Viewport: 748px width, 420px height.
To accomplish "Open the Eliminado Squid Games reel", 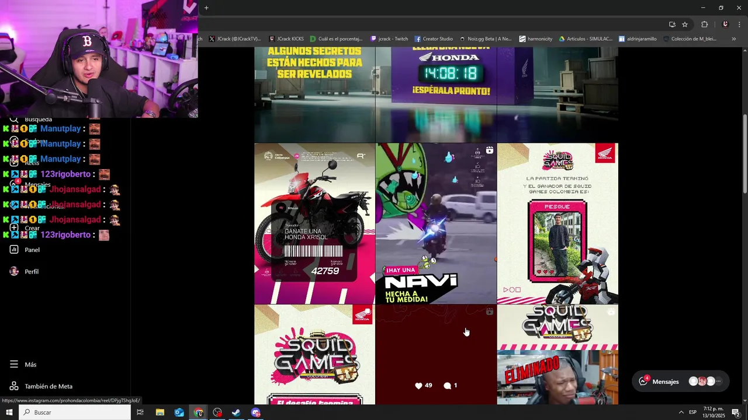I will 557,355.
